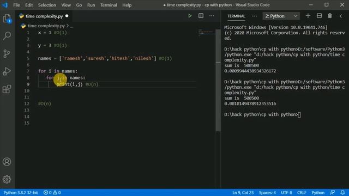Click the editor vertical scrollbar

(x=218, y=80)
